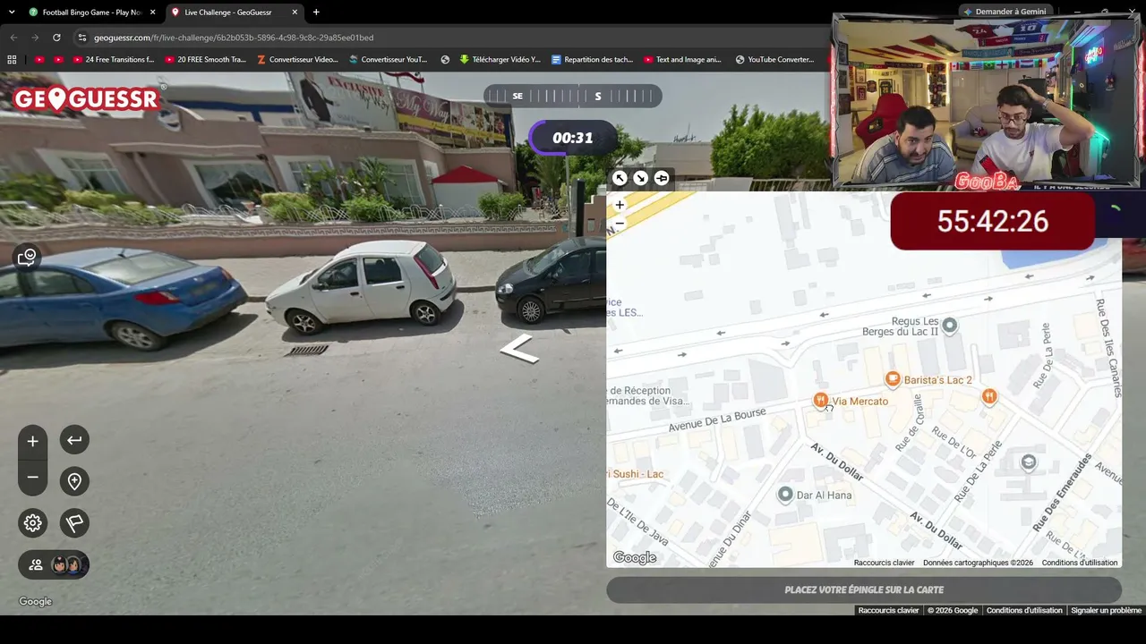The image size is (1146, 644).
Task: Zoom out the street view
Action: pos(32,478)
